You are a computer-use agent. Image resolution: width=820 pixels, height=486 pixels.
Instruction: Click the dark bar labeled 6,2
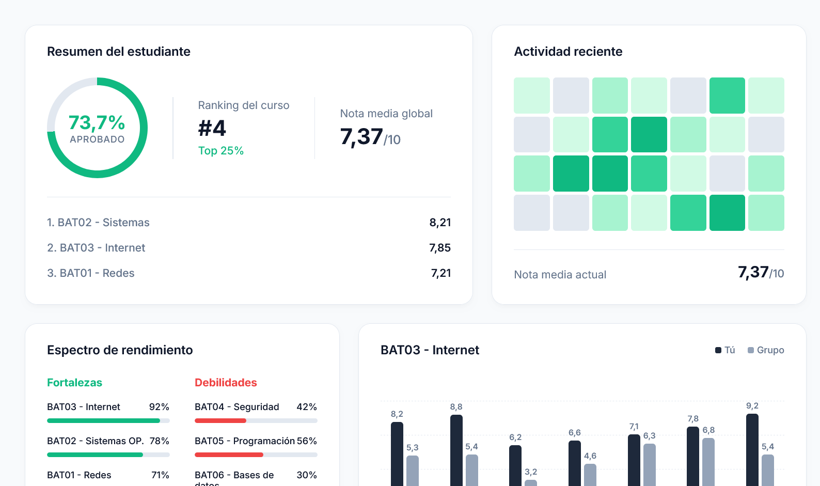tap(515, 465)
